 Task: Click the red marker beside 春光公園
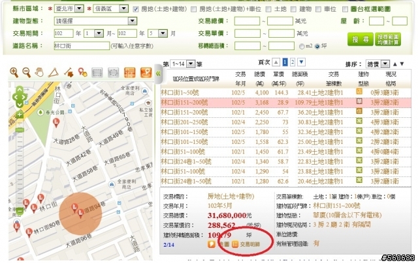tap(56, 123)
